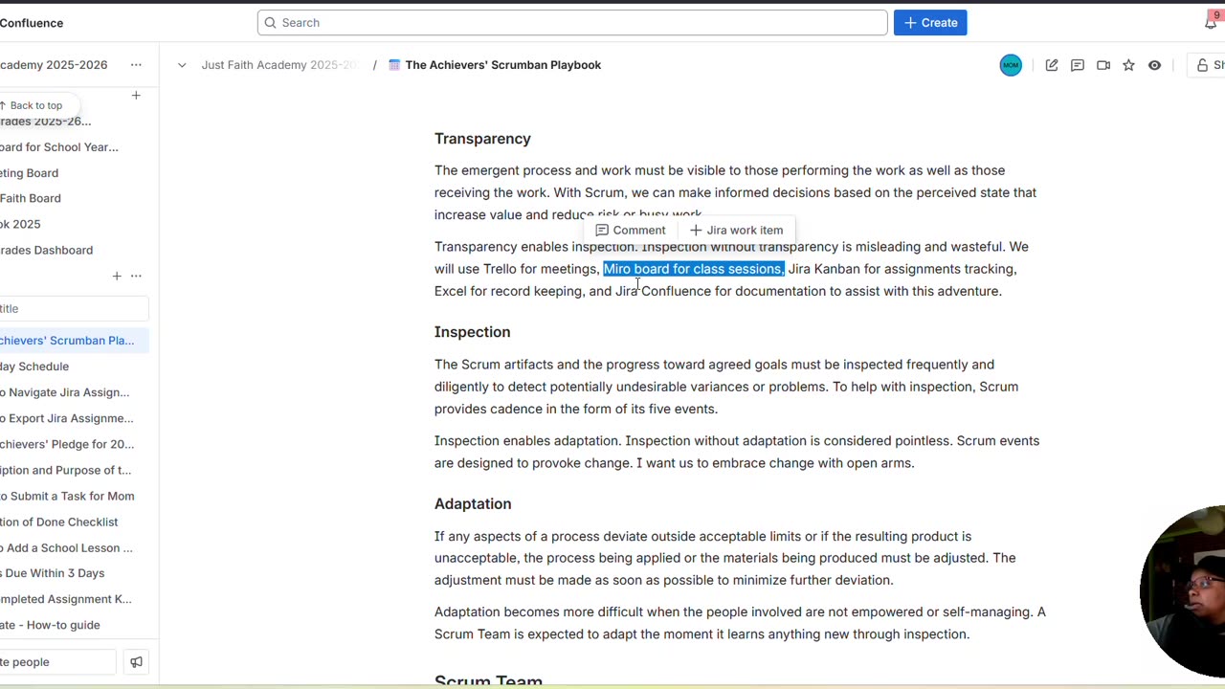Open 'ok 2025' sidebar item
Viewport: 1225px width, 689px height.
click(20, 224)
